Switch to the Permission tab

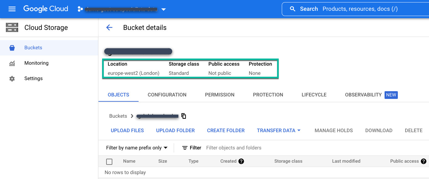[x=219, y=95]
